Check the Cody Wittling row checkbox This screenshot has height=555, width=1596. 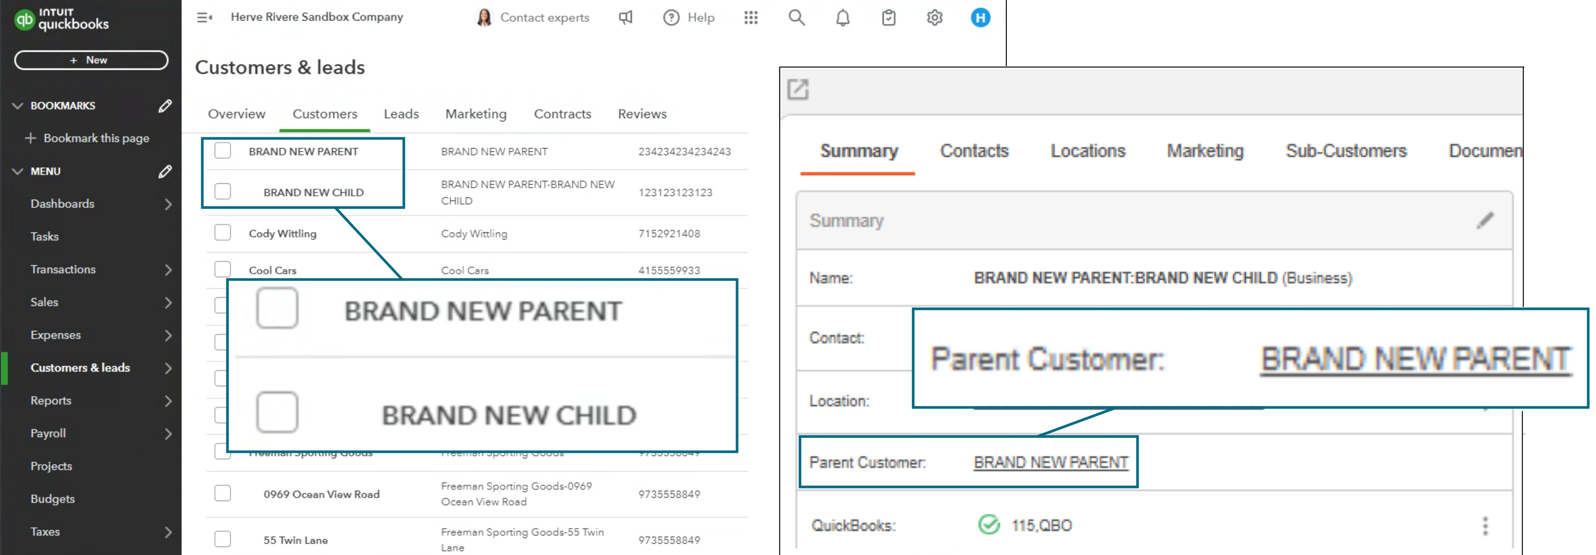coord(222,232)
